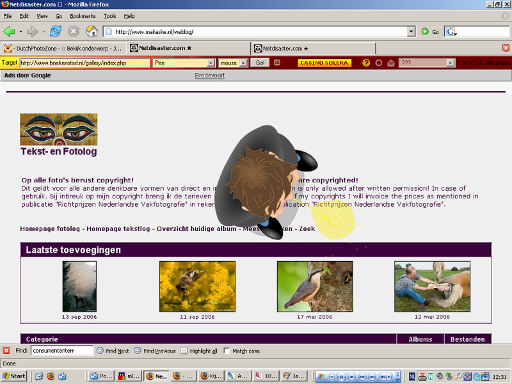
Task: Click the Find text input field
Action: 61,351
